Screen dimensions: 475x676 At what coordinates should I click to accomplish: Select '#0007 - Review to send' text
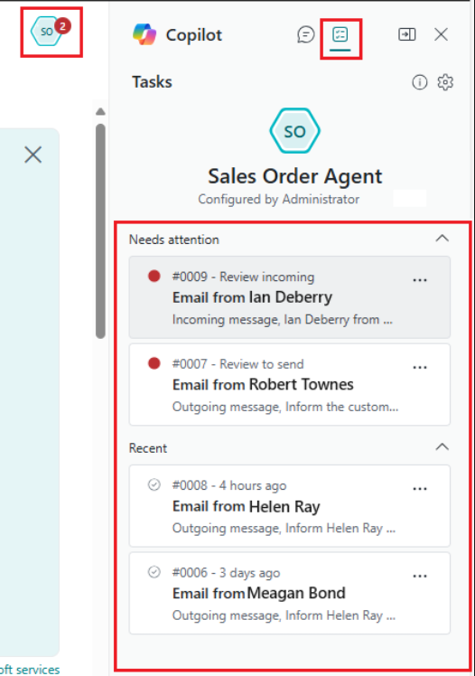coord(238,364)
